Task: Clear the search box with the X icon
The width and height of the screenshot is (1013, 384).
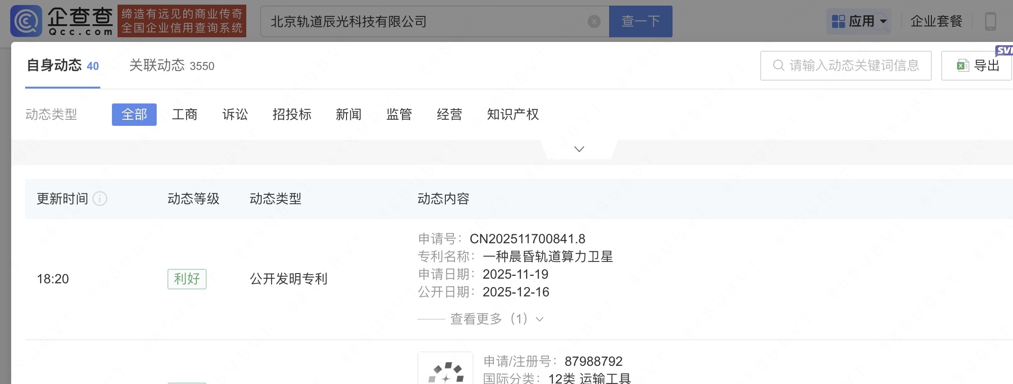Action: click(594, 21)
